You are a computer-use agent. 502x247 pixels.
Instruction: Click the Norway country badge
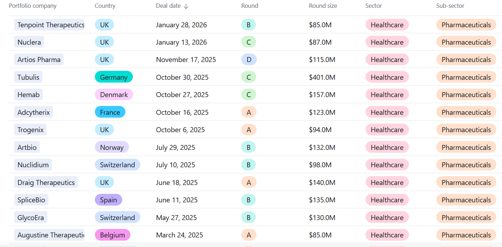(112, 147)
